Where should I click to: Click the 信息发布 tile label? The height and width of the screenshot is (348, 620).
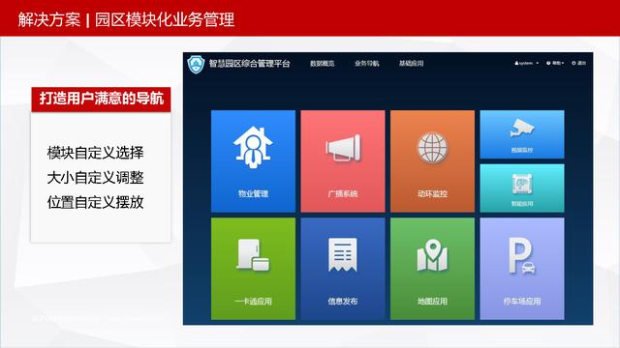pyautogui.click(x=343, y=302)
